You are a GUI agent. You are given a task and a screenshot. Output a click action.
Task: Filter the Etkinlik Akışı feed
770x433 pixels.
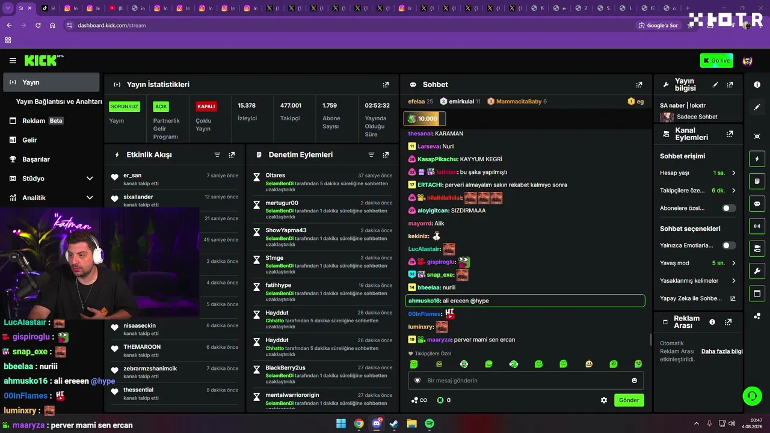pyautogui.click(x=217, y=155)
